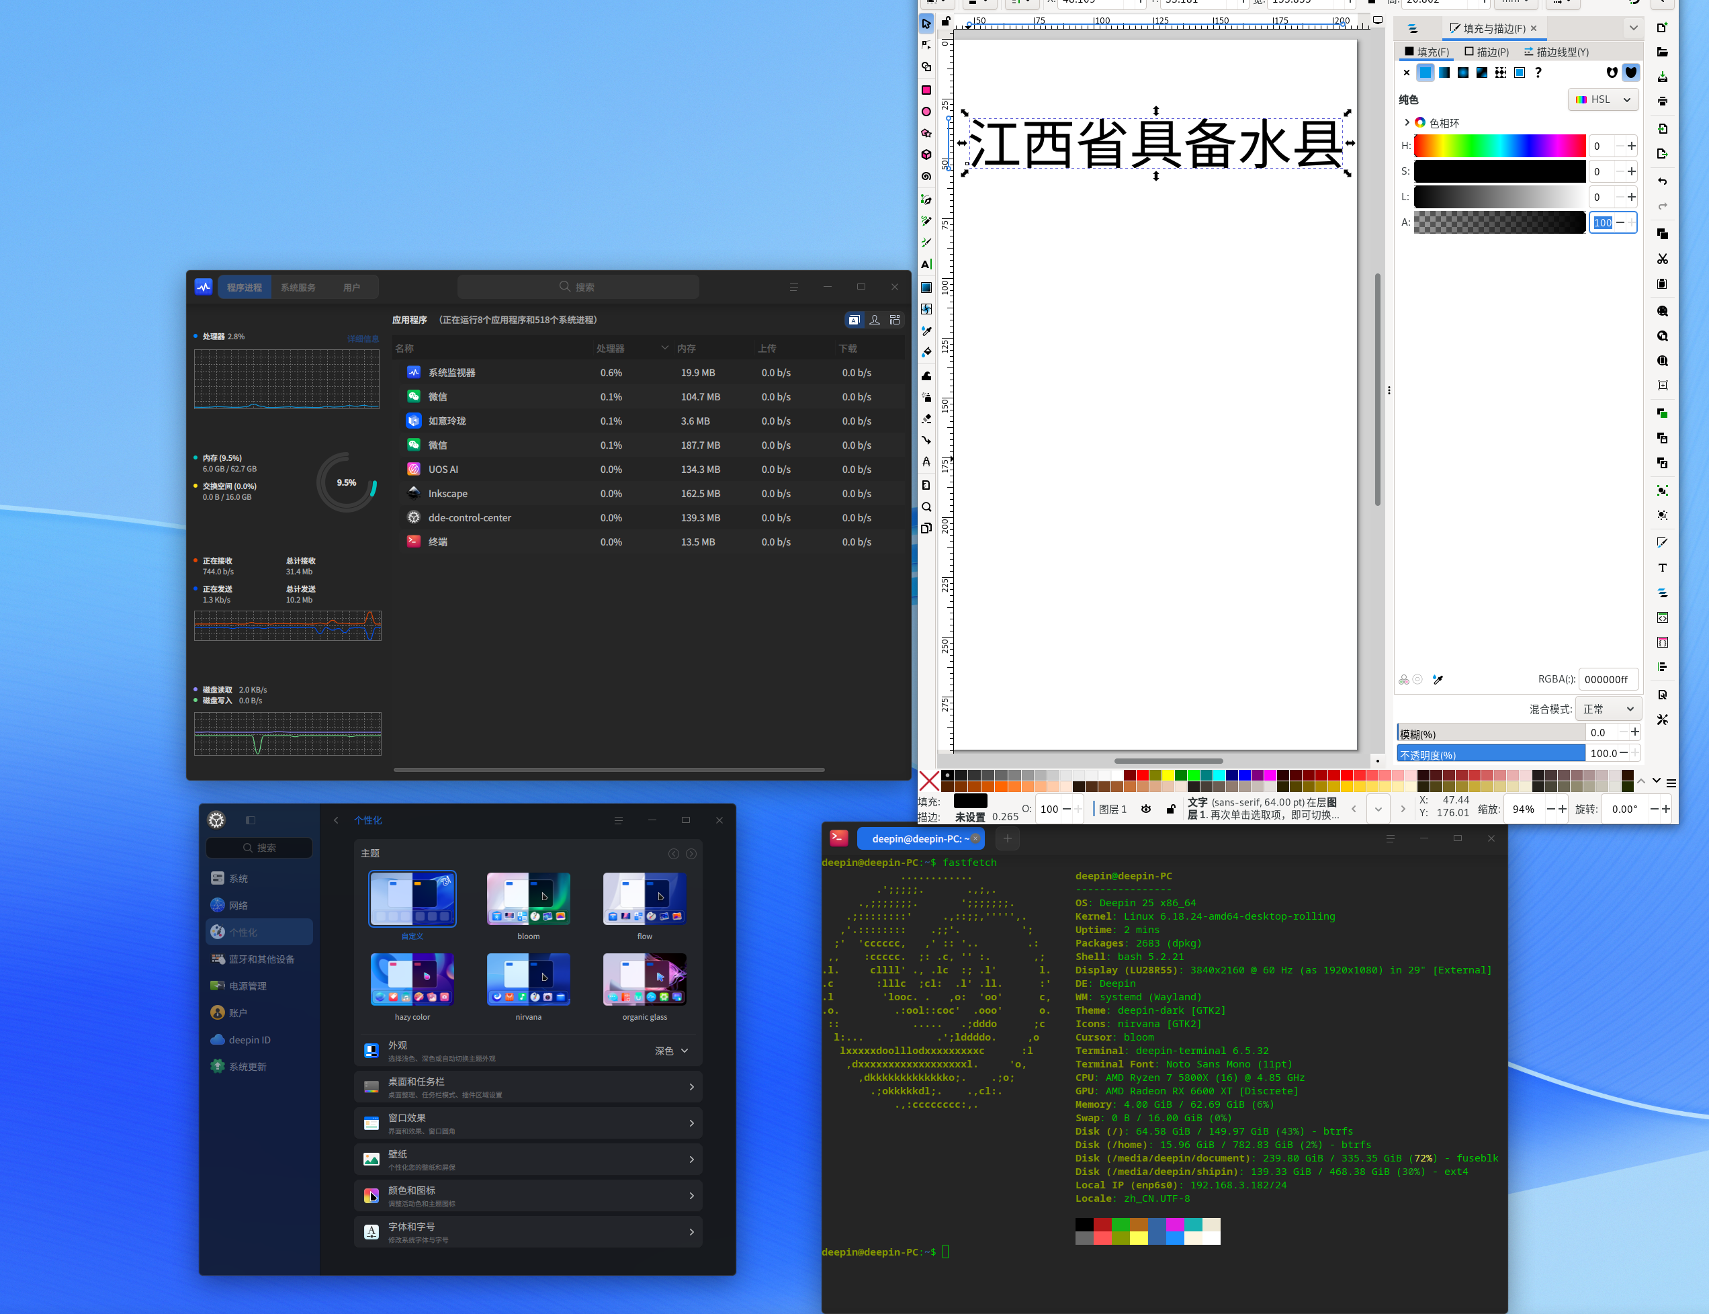Viewport: 1709px width, 1314px height.
Task: Activate the Gradient tool in Inkscape toolbox
Action: (x=926, y=287)
